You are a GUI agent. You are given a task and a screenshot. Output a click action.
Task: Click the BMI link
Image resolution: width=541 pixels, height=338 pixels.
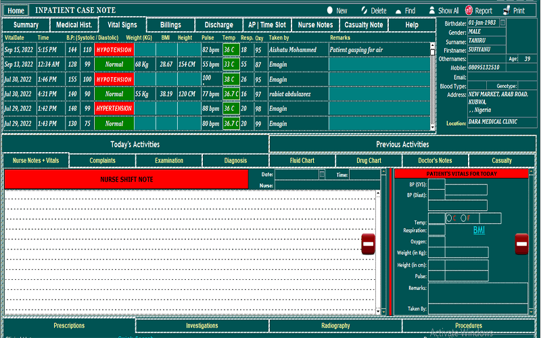pyautogui.click(x=479, y=231)
